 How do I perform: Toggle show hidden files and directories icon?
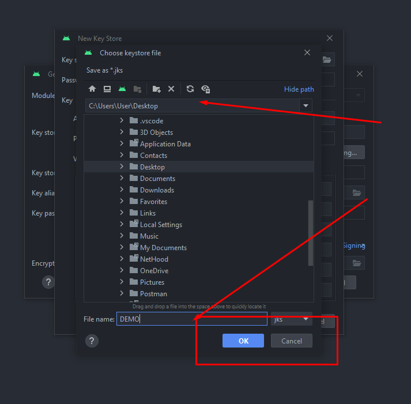point(206,89)
